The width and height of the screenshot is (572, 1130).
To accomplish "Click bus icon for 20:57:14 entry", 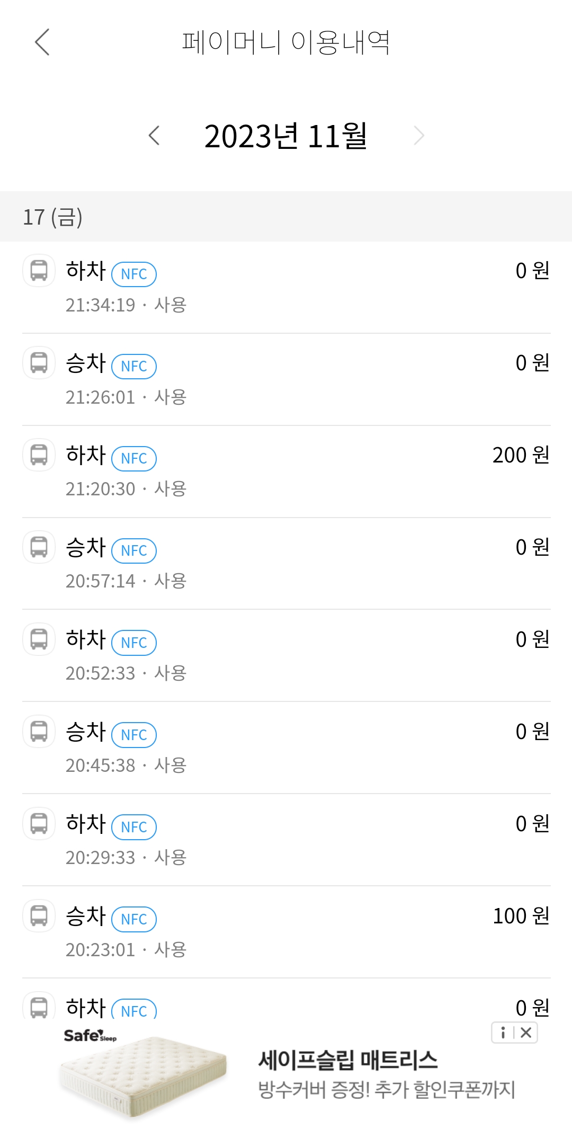I will [39, 547].
